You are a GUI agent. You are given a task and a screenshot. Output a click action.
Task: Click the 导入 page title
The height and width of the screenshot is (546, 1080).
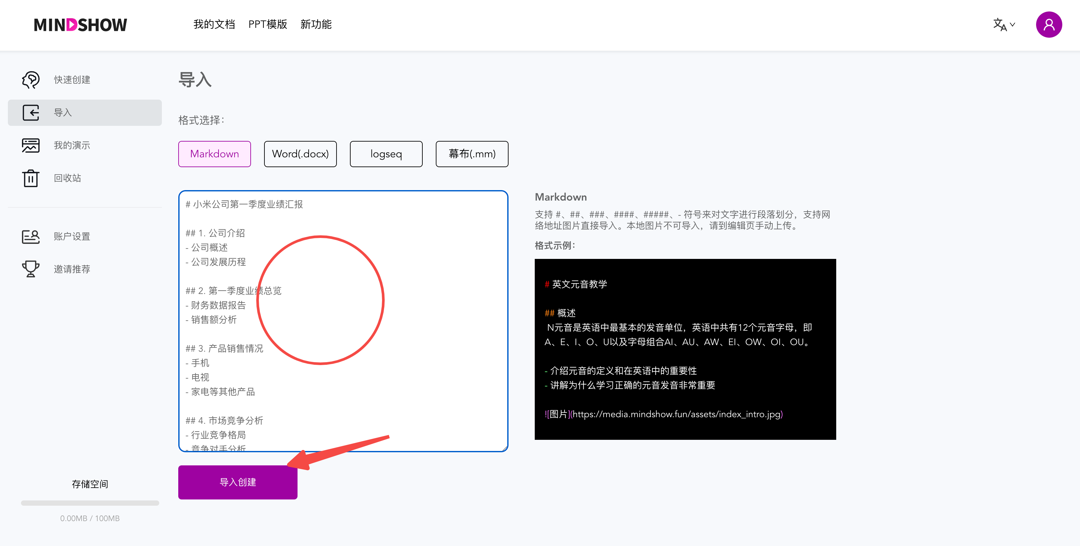click(195, 80)
